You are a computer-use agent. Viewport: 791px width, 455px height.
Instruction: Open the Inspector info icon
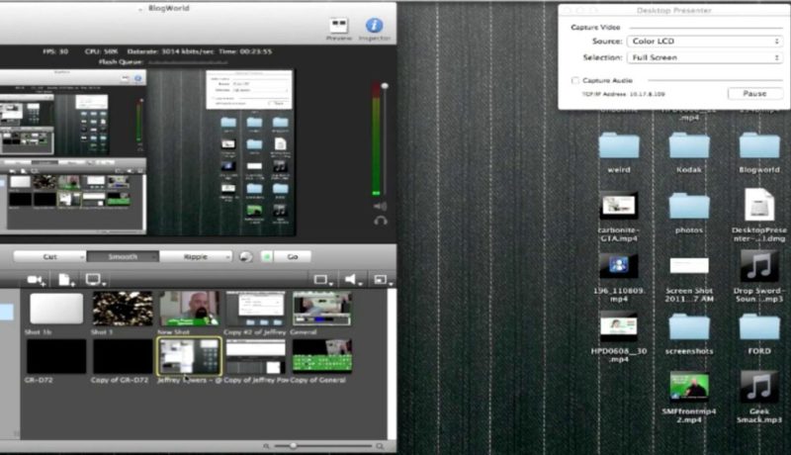coord(374,25)
